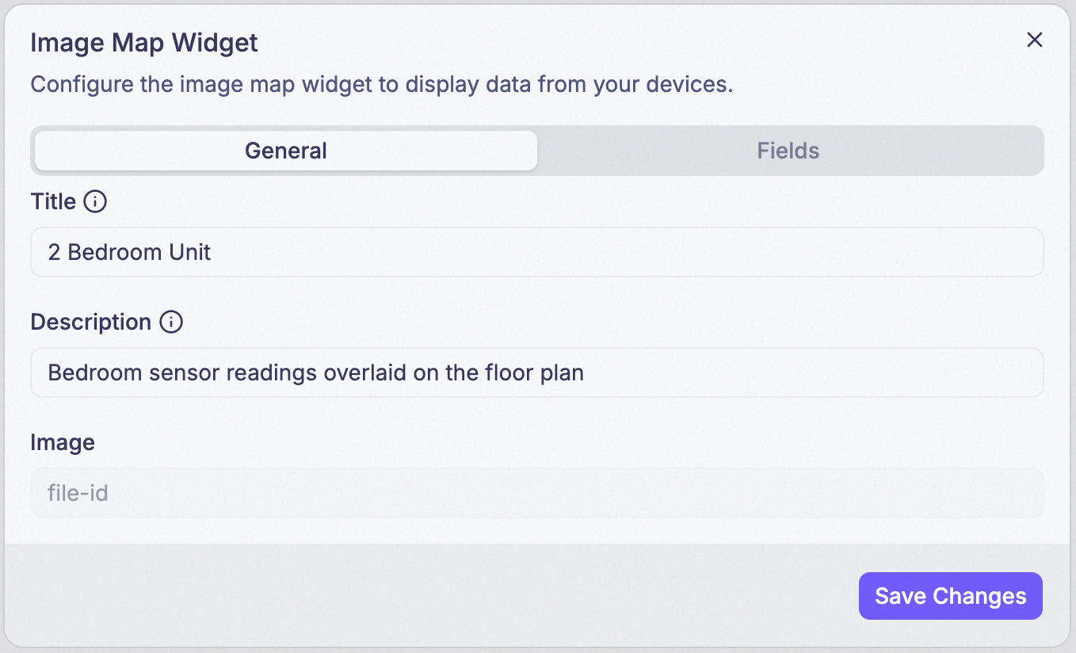Viewport: 1076px width, 653px height.
Task: Save Changes to the widget
Action: coord(950,596)
